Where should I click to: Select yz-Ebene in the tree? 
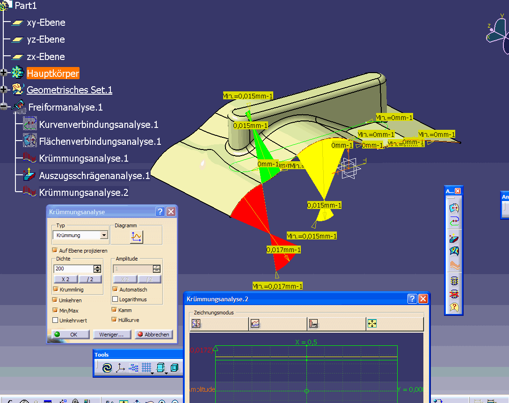pyautogui.click(x=46, y=39)
